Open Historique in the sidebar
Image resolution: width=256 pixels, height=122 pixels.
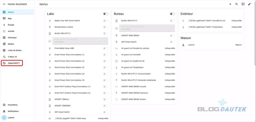coord(17,38)
